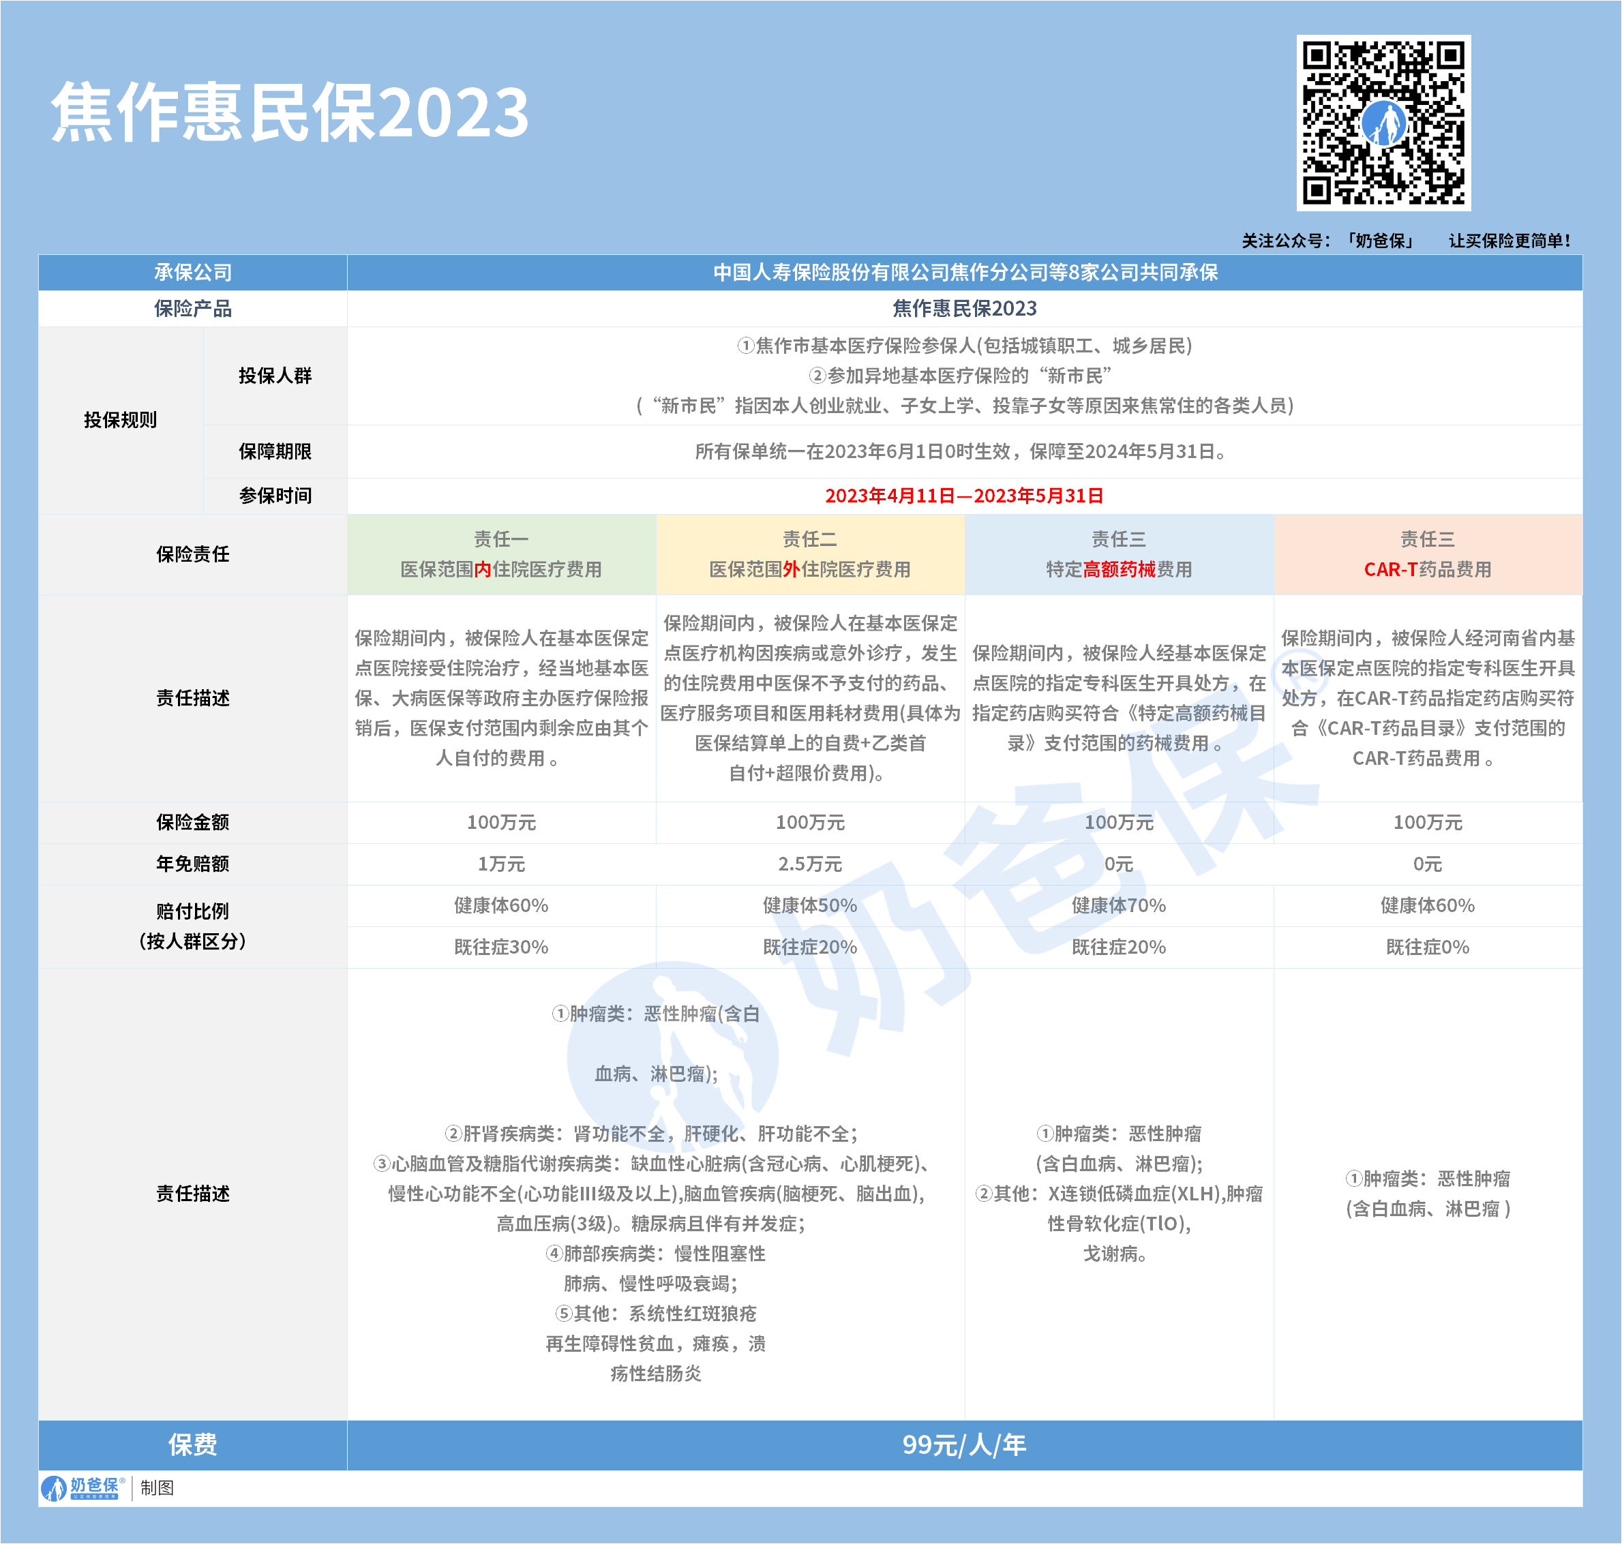1622x1544 pixels.
Task: Click the 健康体70% cell
Action: [1119, 905]
